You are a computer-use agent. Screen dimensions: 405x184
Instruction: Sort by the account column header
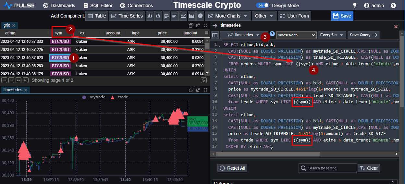tap(113, 33)
